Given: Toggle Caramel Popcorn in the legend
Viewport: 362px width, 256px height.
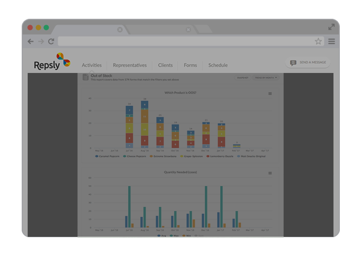Looking at the screenshot, I should click(x=109, y=156).
